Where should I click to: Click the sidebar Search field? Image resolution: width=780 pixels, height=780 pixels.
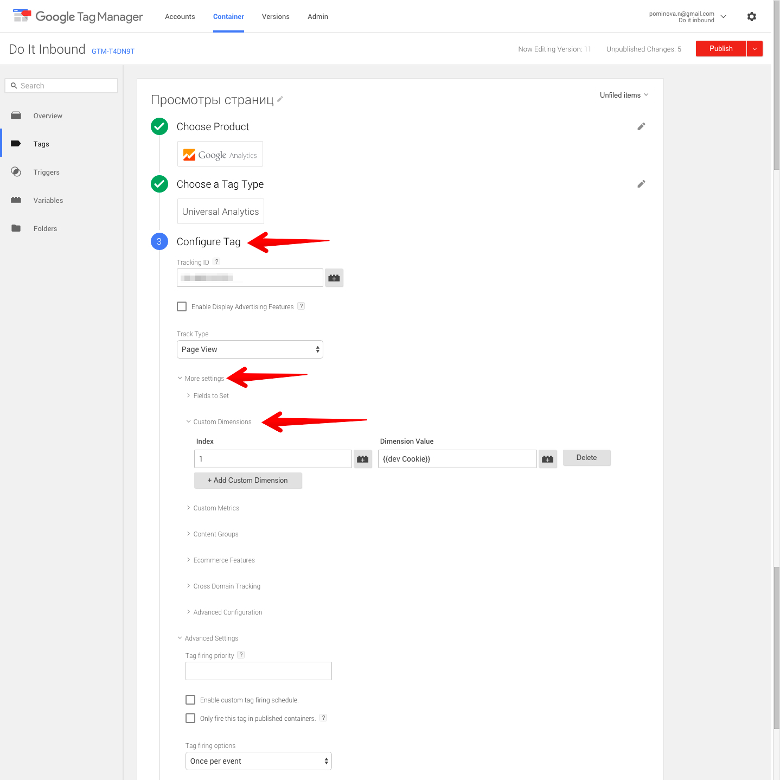(x=61, y=86)
